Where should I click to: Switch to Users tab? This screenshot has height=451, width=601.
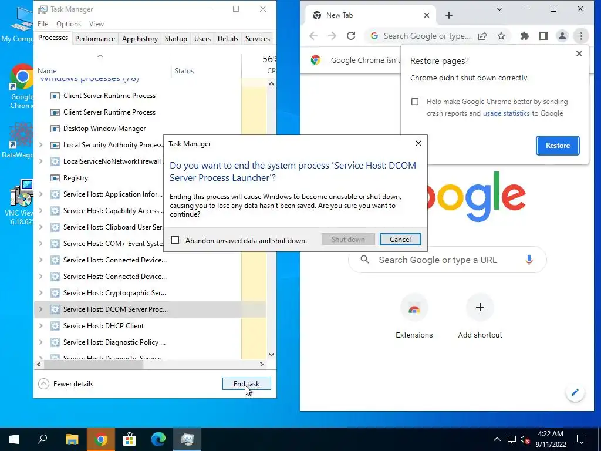202,39
